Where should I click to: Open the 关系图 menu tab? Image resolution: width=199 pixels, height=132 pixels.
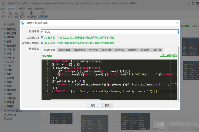point(11,8)
